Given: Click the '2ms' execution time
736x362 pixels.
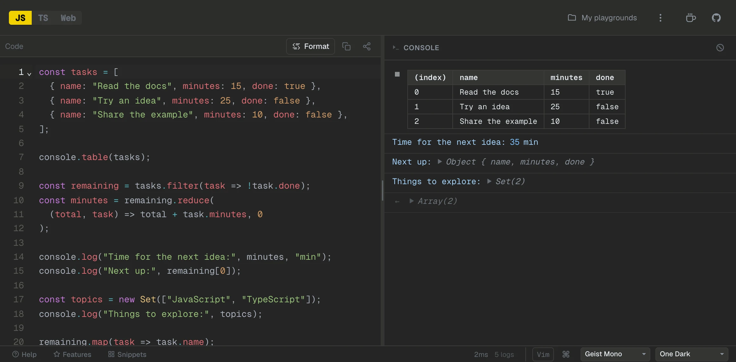Looking at the screenshot, I should (481, 354).
